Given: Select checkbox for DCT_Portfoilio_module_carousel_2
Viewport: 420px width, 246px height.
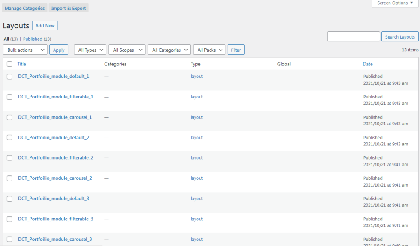Looking at the screenshot, I should tap(9, 178).
